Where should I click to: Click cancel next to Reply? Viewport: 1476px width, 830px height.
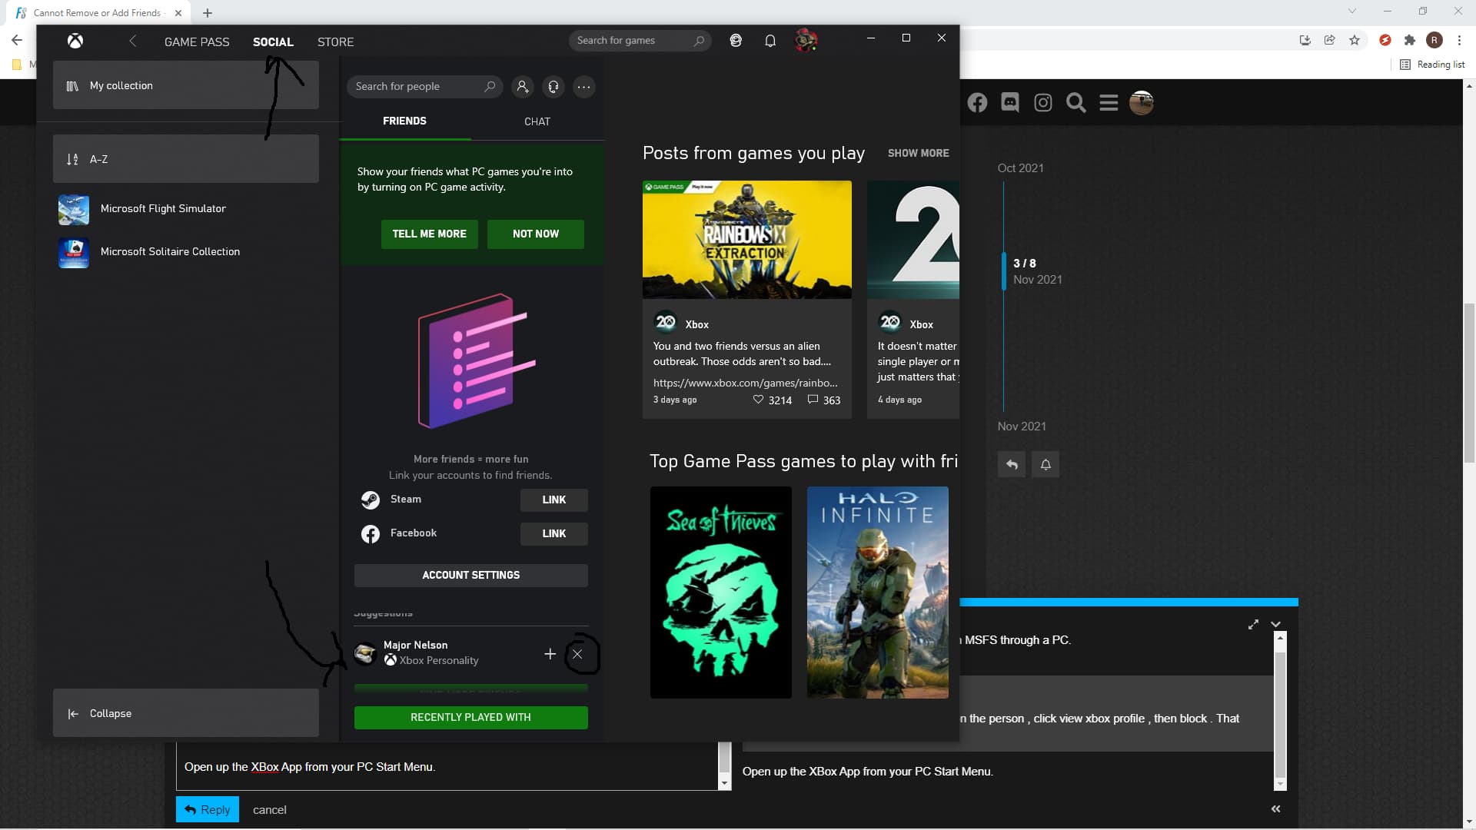(x=270, y=810)
